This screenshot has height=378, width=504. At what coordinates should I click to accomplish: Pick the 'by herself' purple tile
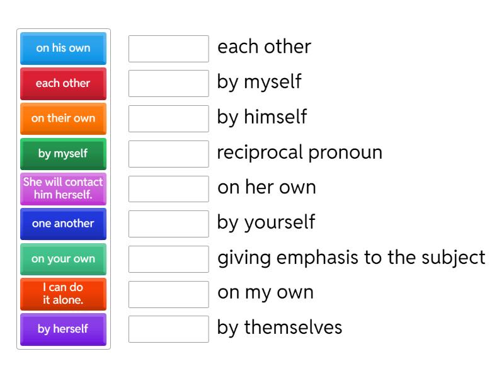pos(63,329)
